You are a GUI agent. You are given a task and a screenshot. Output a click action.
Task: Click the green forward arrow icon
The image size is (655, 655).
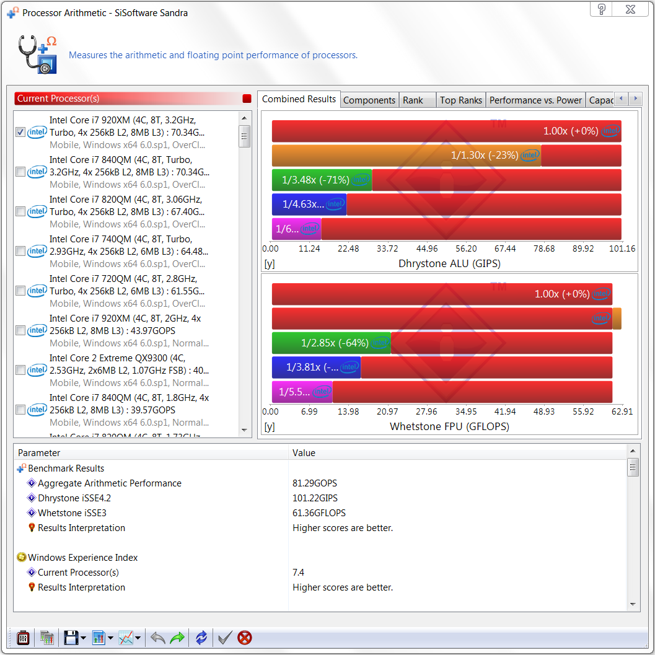click(x=177, y=638)
